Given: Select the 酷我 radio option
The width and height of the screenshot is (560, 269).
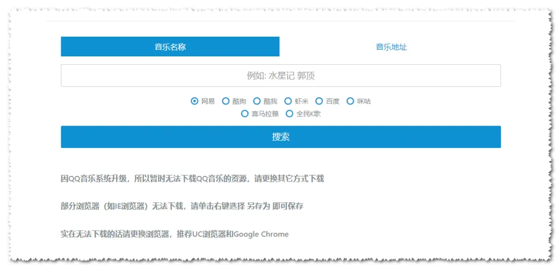Looking at the screenshot, I should click(257, 101).
